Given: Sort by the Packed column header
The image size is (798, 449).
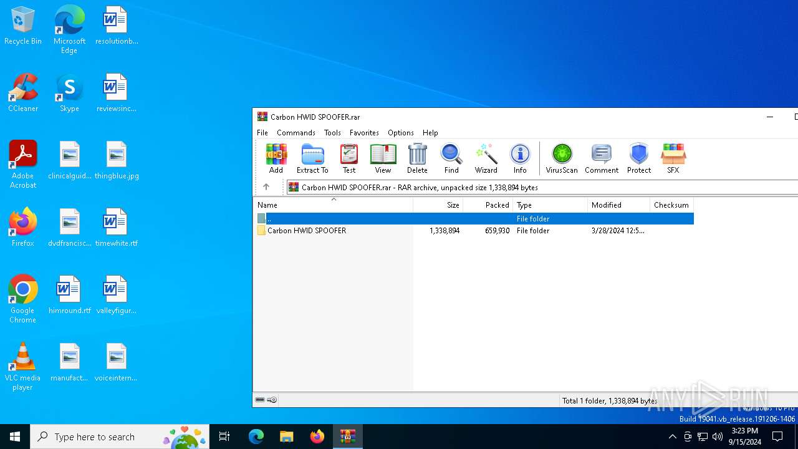Looking at the screenshot, I should click(x=488, y=205).
